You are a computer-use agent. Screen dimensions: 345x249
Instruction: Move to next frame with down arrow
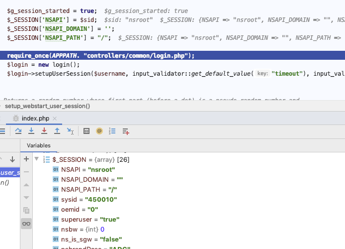[12, 159]
